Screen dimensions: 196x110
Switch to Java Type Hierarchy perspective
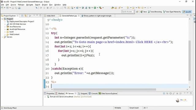(x=172, y=12)
